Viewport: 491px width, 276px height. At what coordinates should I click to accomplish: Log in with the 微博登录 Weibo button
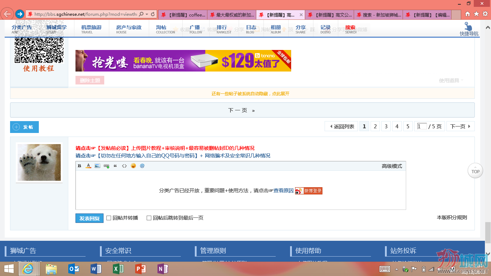309,191
